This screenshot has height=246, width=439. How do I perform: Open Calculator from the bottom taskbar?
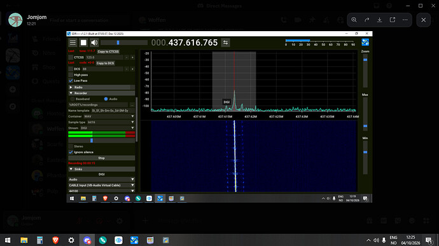pos(39,240)
